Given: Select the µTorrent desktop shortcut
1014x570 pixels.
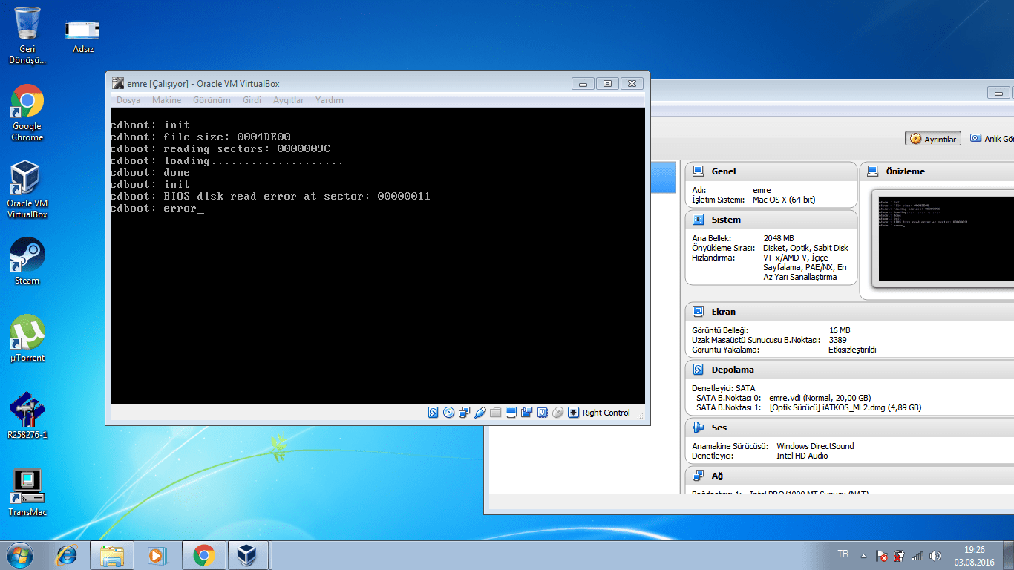Looking at the screenshot, I should tap(27, 338).
